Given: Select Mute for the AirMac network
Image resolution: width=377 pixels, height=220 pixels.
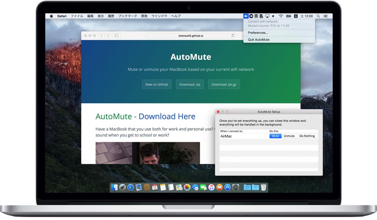Looking at the screenshot, I should (x=275, y=136).
